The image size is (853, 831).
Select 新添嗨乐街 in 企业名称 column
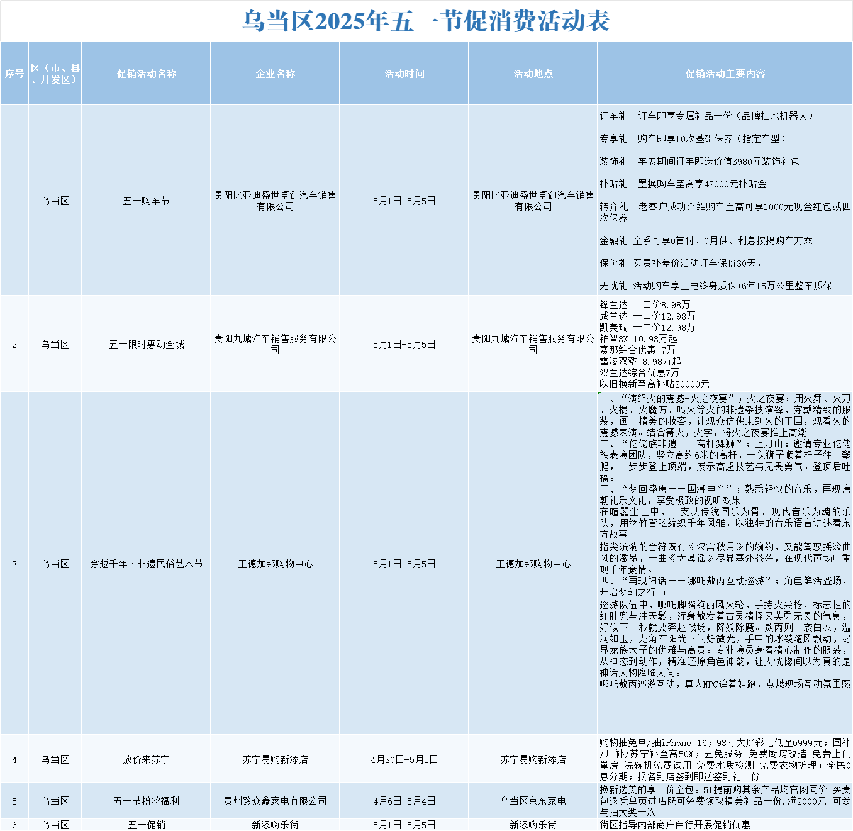[276, 825]
